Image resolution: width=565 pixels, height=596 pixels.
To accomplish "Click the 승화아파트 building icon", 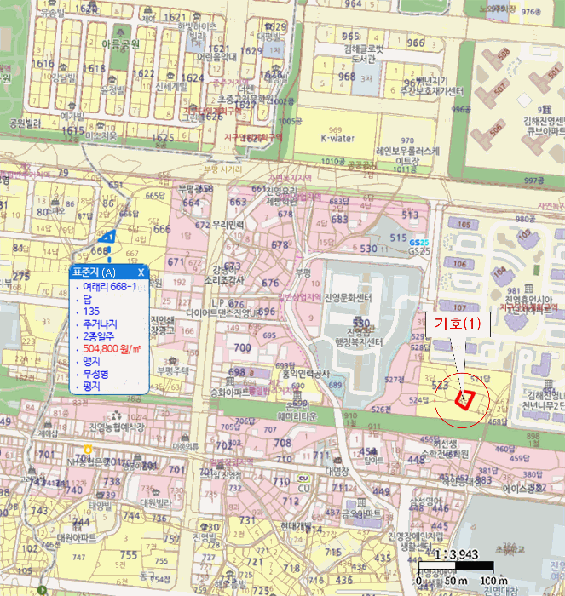I will pos(230,381).
